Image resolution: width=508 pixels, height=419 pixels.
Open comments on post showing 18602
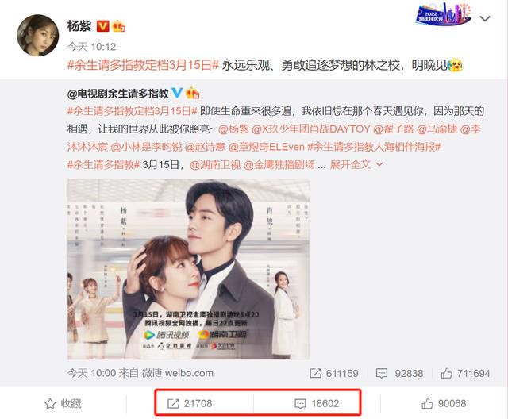coord(317,403)
